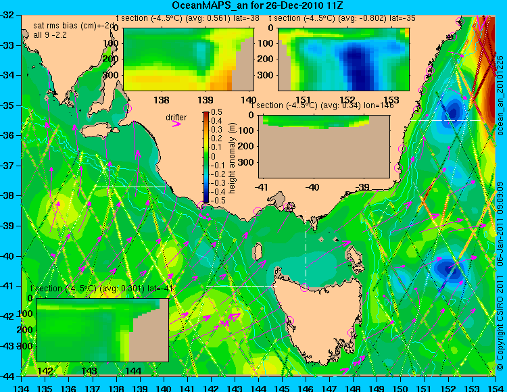Click the 'height anomaly (m)' vertical label
Screen dimensions: 507x392
(232, 158)
